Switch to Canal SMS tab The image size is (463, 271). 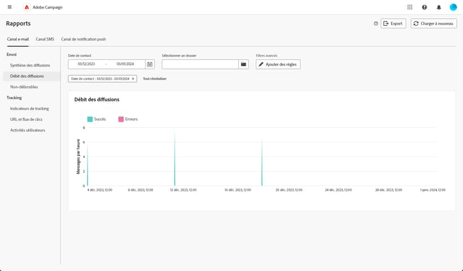[45, 40]
